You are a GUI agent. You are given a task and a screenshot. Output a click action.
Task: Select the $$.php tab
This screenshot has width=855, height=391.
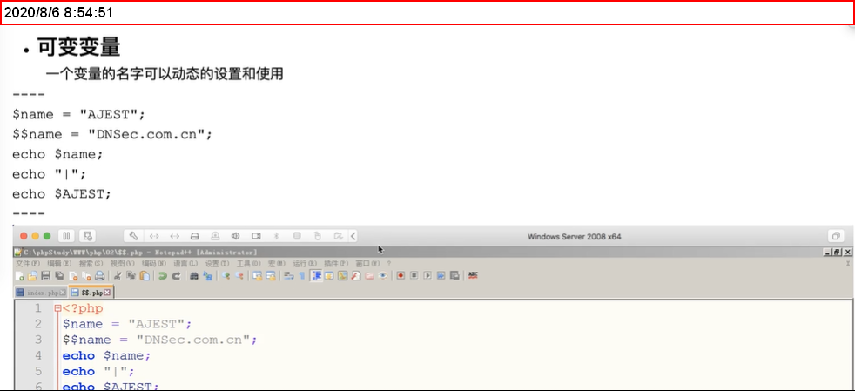91,293
